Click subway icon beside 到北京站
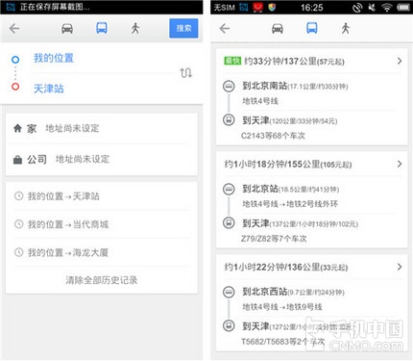The width and height of the screenshot is (413, 361). click(x=229, y=189)
